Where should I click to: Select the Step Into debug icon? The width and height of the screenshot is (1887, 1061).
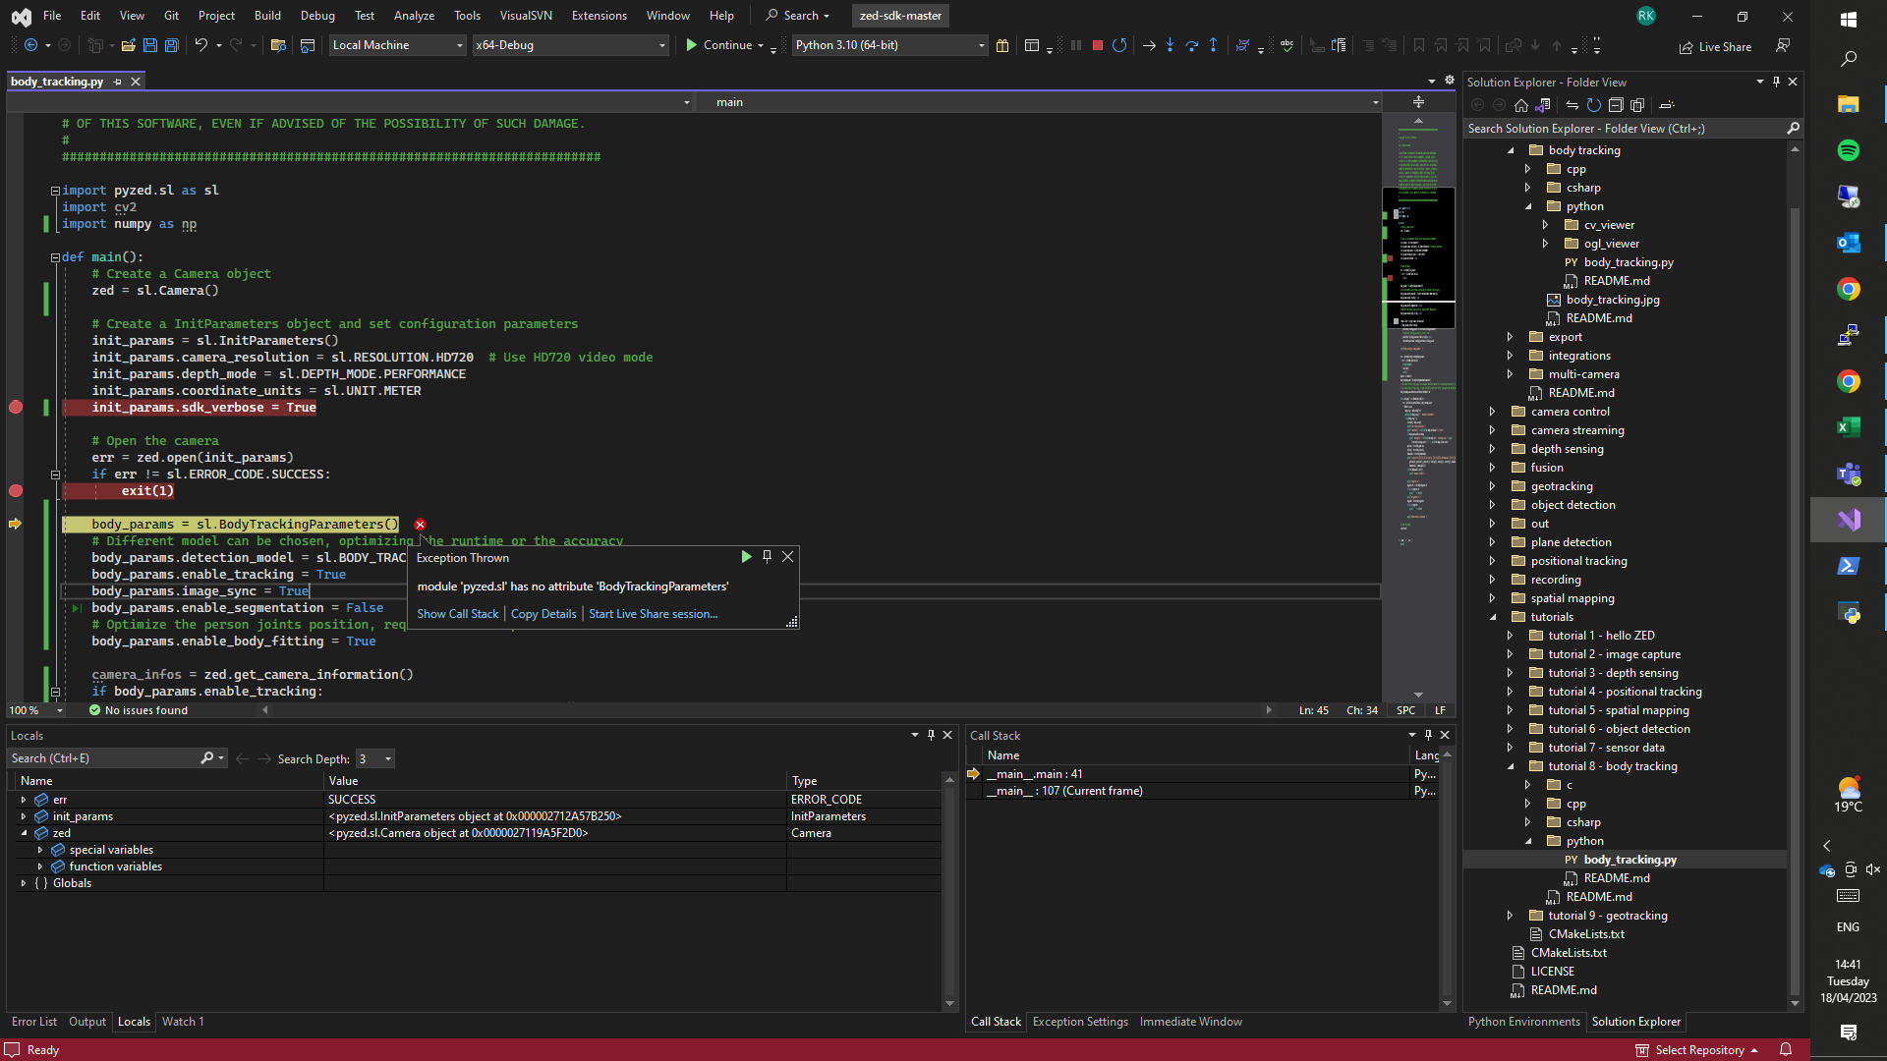(1171, 45)
